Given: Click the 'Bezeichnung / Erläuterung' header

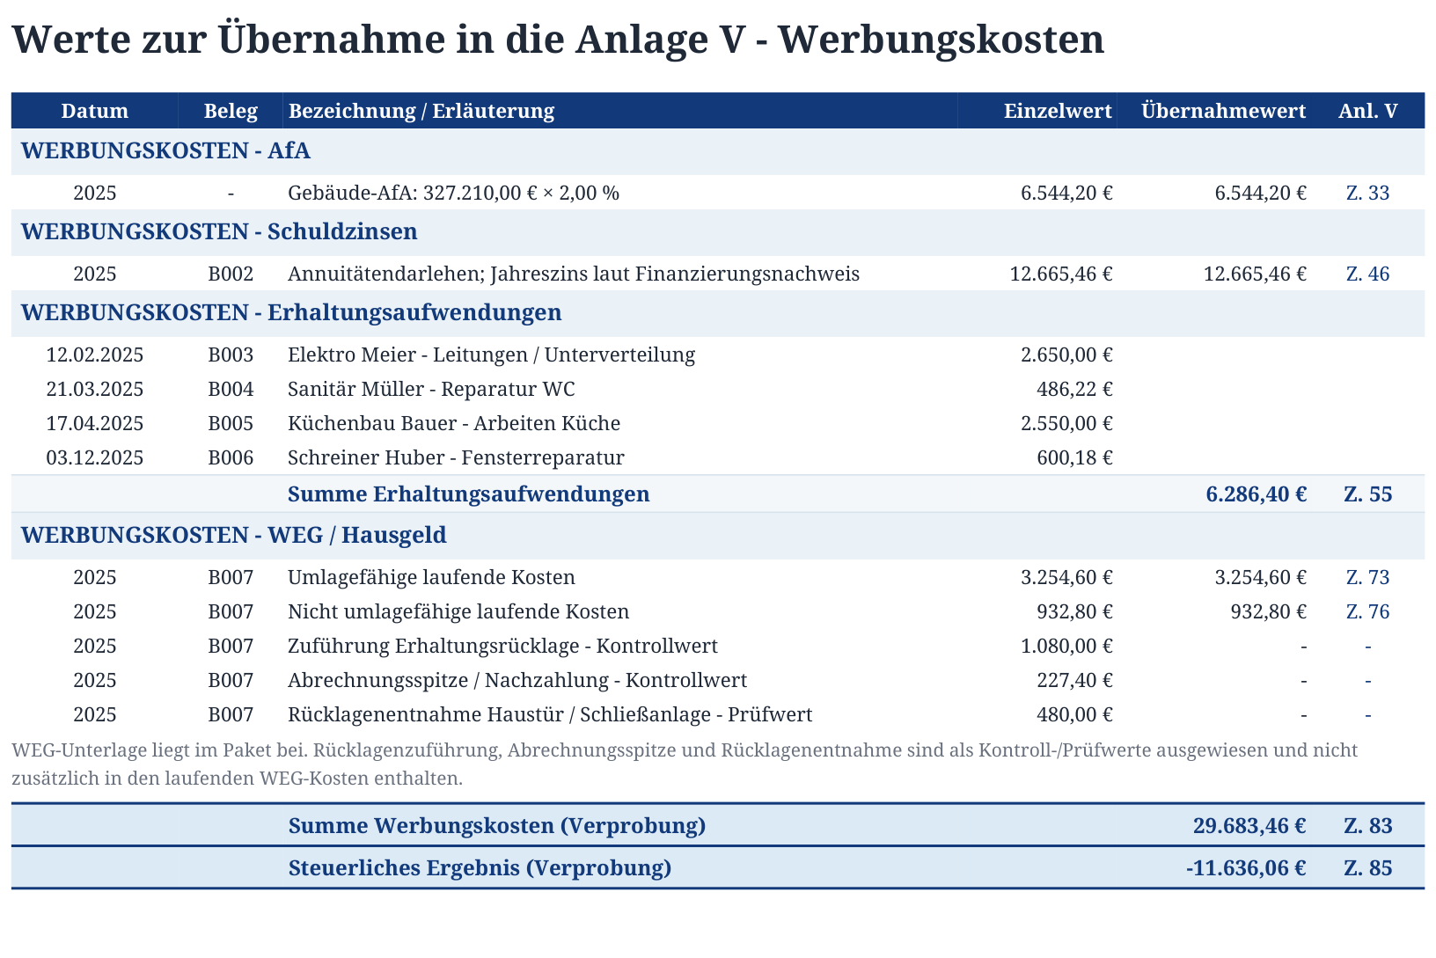Looking at the screenshot, I should pos(421,111).
